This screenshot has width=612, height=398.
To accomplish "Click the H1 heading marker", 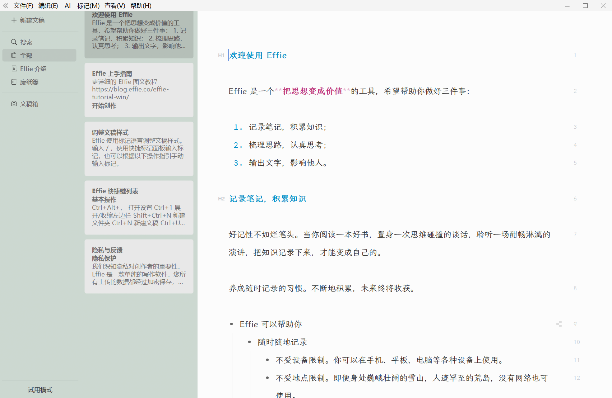I will [221, 55].
